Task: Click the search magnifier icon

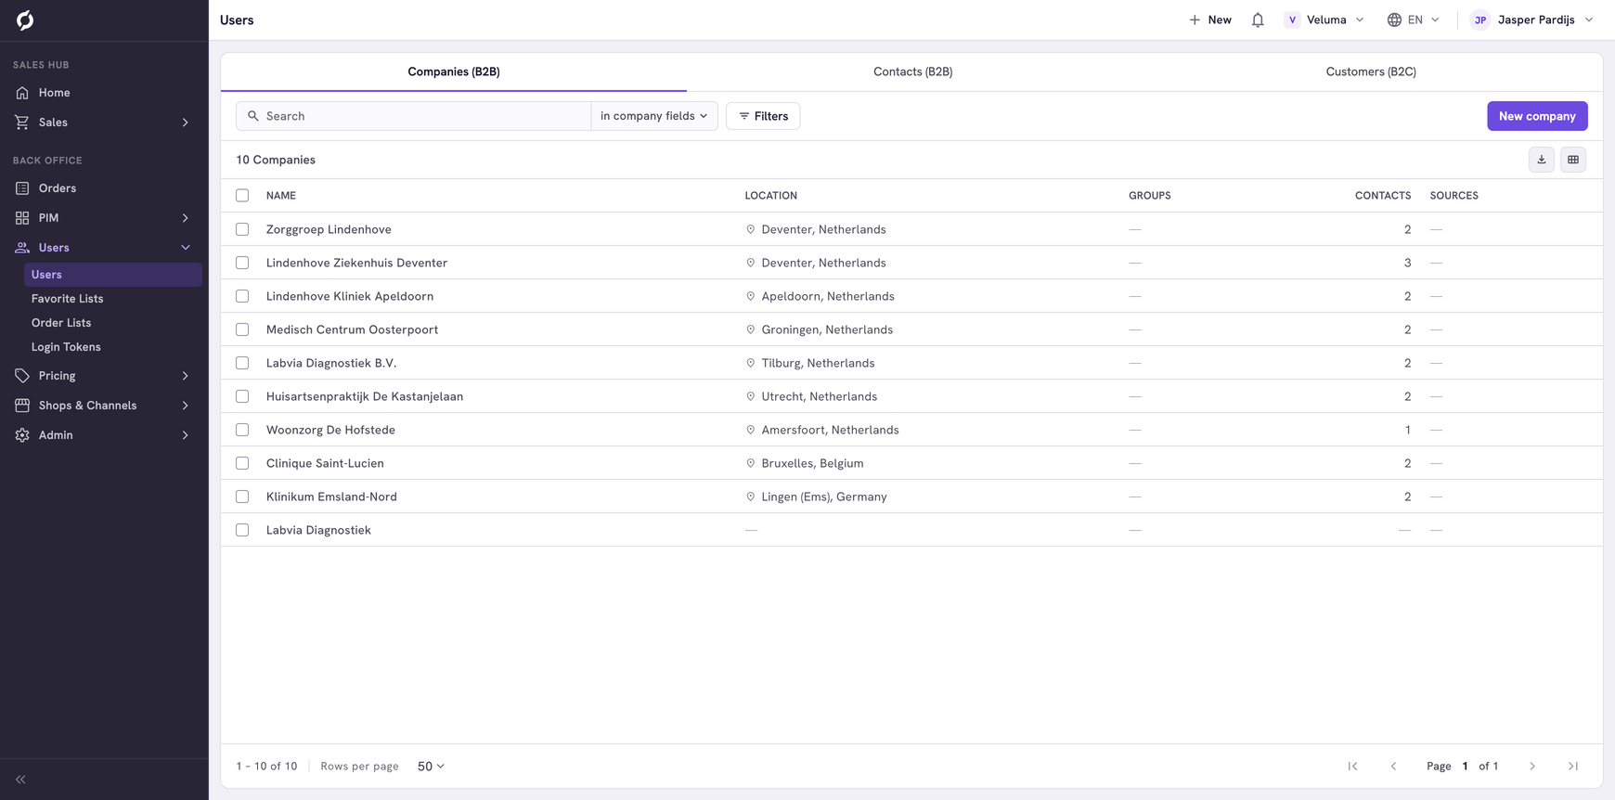Action: (253, 116)
